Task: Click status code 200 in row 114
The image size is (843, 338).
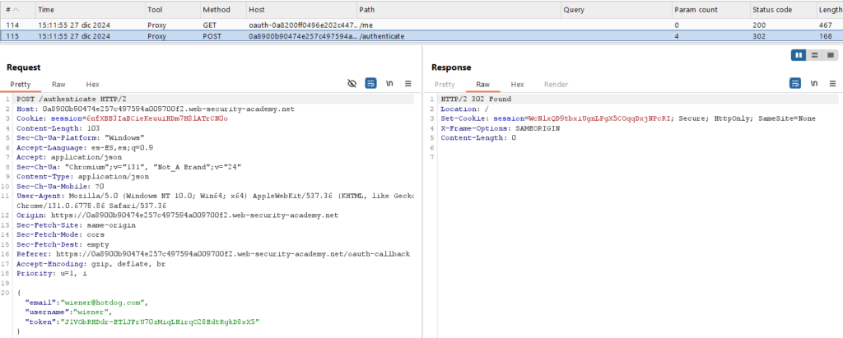Action: (760, 25)
